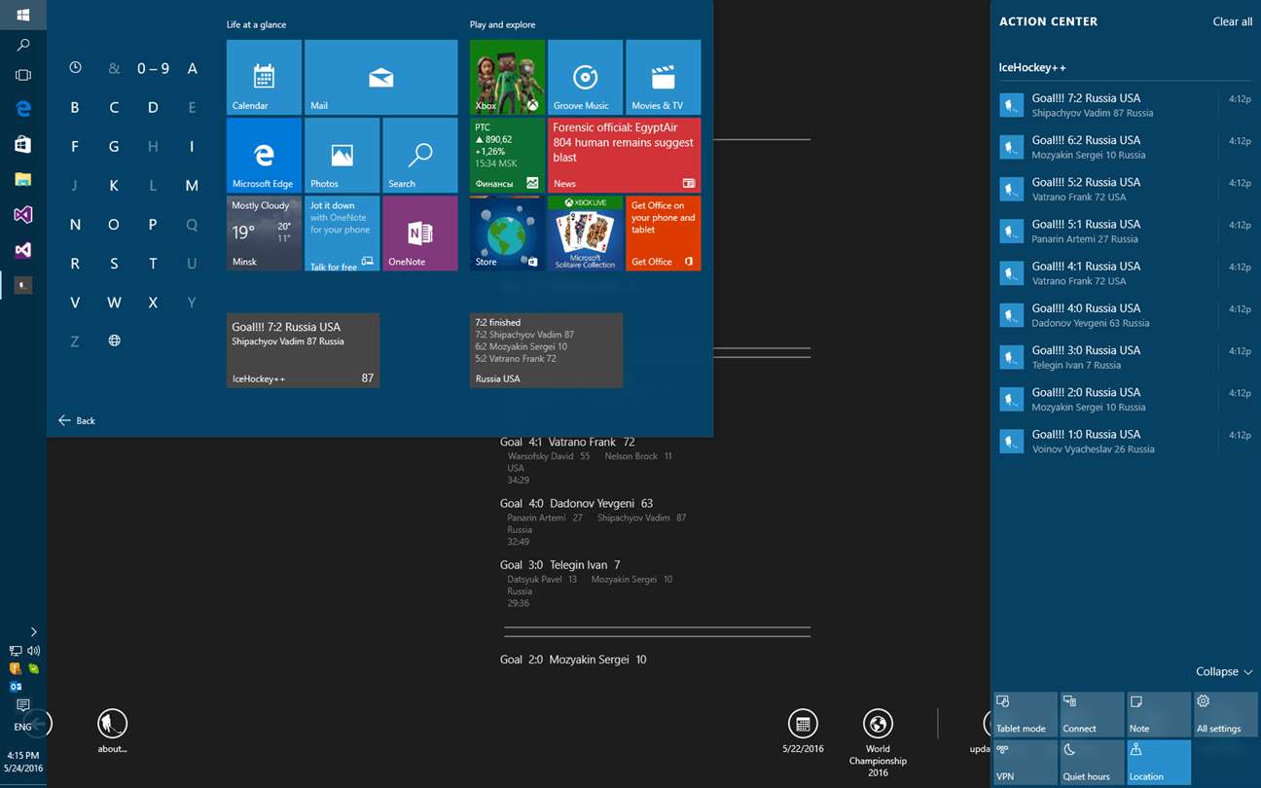Open the Groove Music tile
Image resolution: width=1261 pixels, height=788 pixels.
[x=585, y=77]
